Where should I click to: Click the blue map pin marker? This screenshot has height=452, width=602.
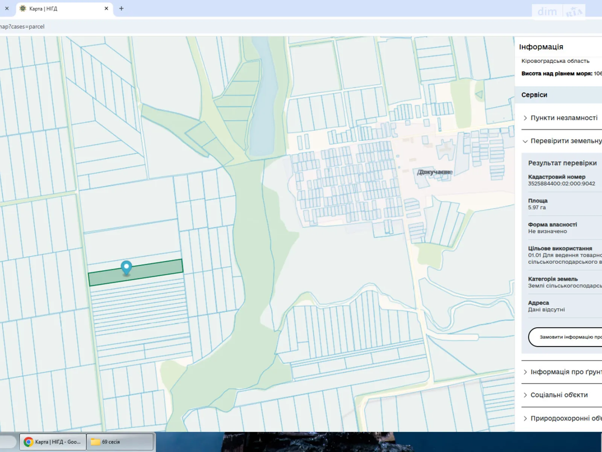click(126, 267)
